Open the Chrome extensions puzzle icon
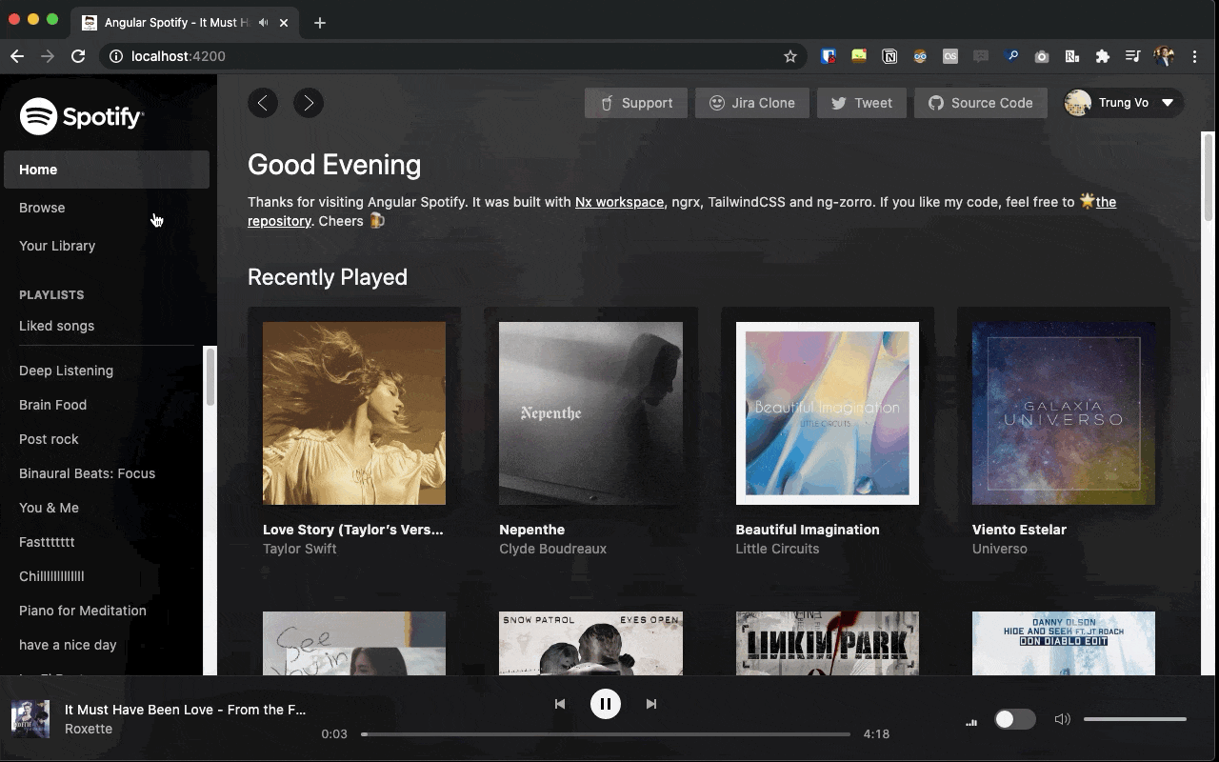1219x762 pixels. [1103, 56]
